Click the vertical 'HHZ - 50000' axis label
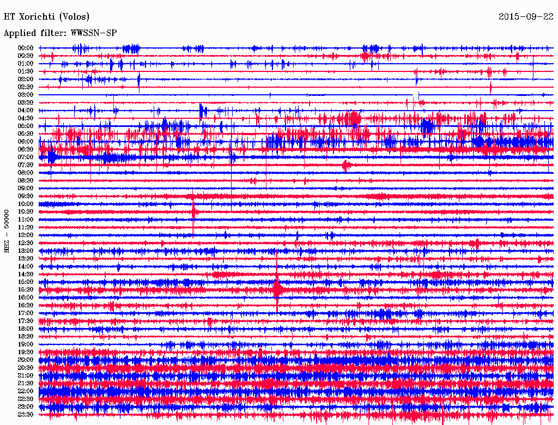 click(x=7, y=232)
